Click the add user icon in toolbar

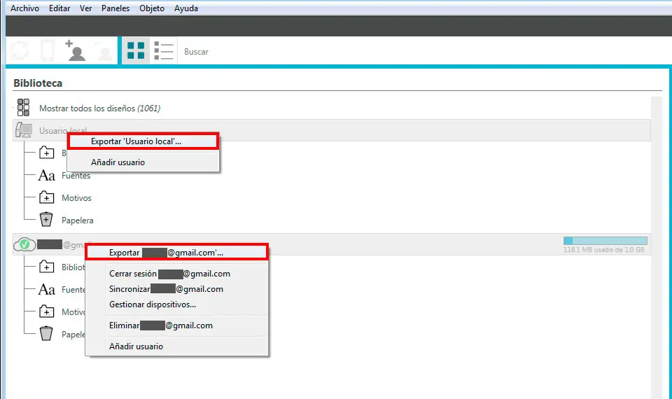74,51
